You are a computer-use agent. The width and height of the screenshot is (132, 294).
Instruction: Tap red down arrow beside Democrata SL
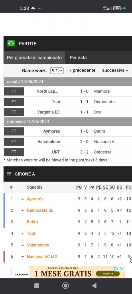[x=23, y=210]
